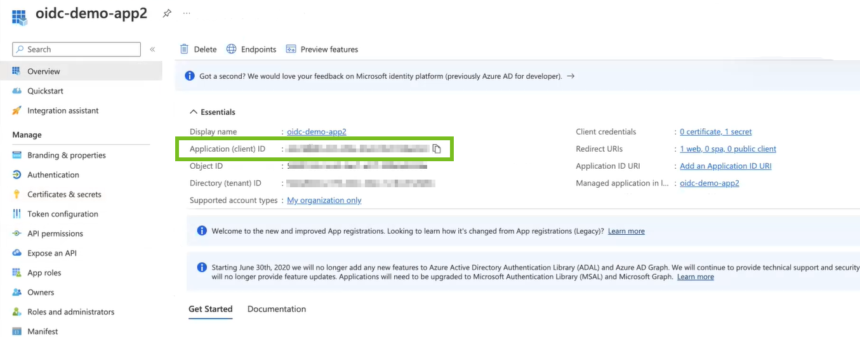Click the Manifest icon in sidebar
Viewport: 860px width, 337px height.
(17, 331)
